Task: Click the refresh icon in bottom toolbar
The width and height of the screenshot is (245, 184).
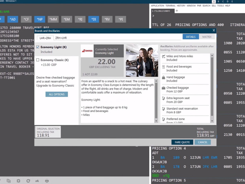Action: coord(28,181)
